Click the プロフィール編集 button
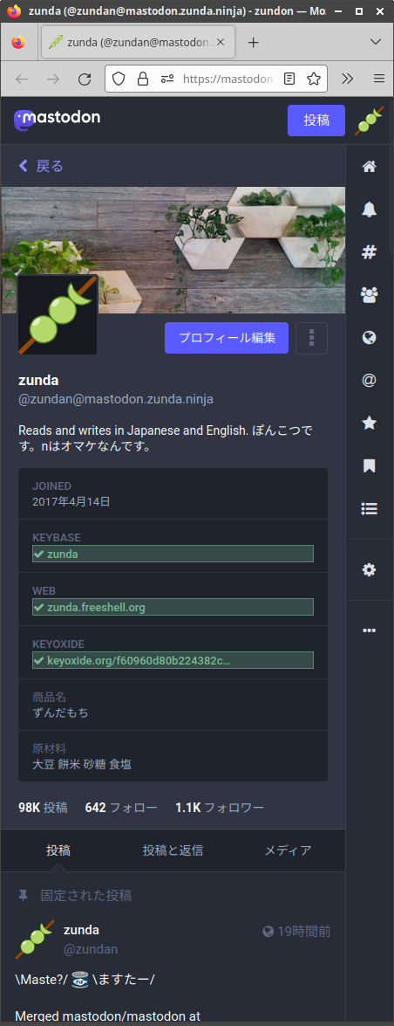This screenshot has width=394, height=1026. [227, 338]
